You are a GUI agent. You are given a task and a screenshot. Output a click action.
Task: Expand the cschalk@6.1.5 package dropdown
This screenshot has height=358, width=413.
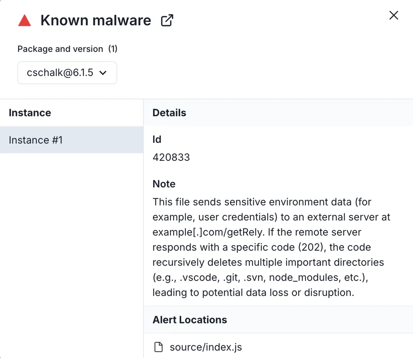67,73
